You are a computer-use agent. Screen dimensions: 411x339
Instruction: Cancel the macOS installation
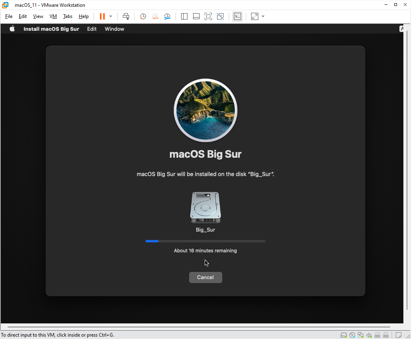pyautogui.click(x=205, y=277)
